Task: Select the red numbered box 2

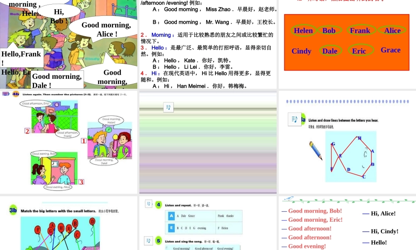Action: pyautogui.click(x=27, y=131)
